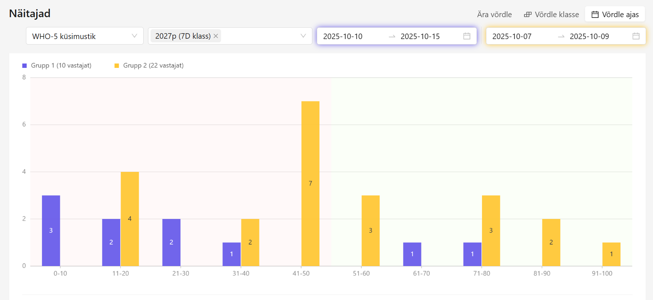Click the purple Grupp 1 legend square

coord(24,66)
